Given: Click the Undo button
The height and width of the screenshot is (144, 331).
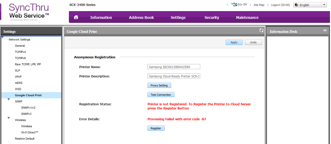Looking at the screenshot, I should coord(253,42).
